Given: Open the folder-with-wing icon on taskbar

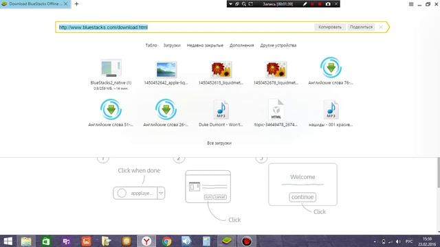Looking at the screenshot, I should [107, 241].
